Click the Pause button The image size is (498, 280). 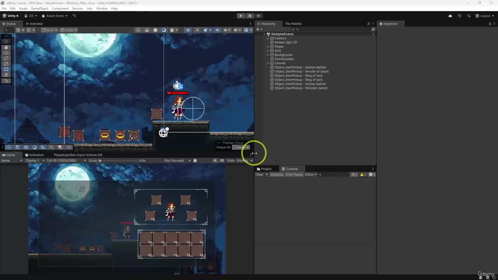point(249,16)
